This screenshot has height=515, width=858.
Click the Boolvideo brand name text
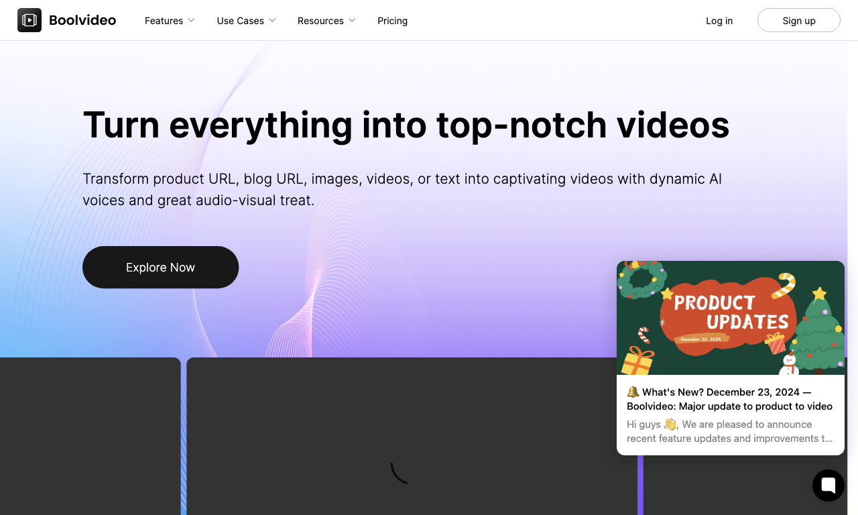point(82,20)
